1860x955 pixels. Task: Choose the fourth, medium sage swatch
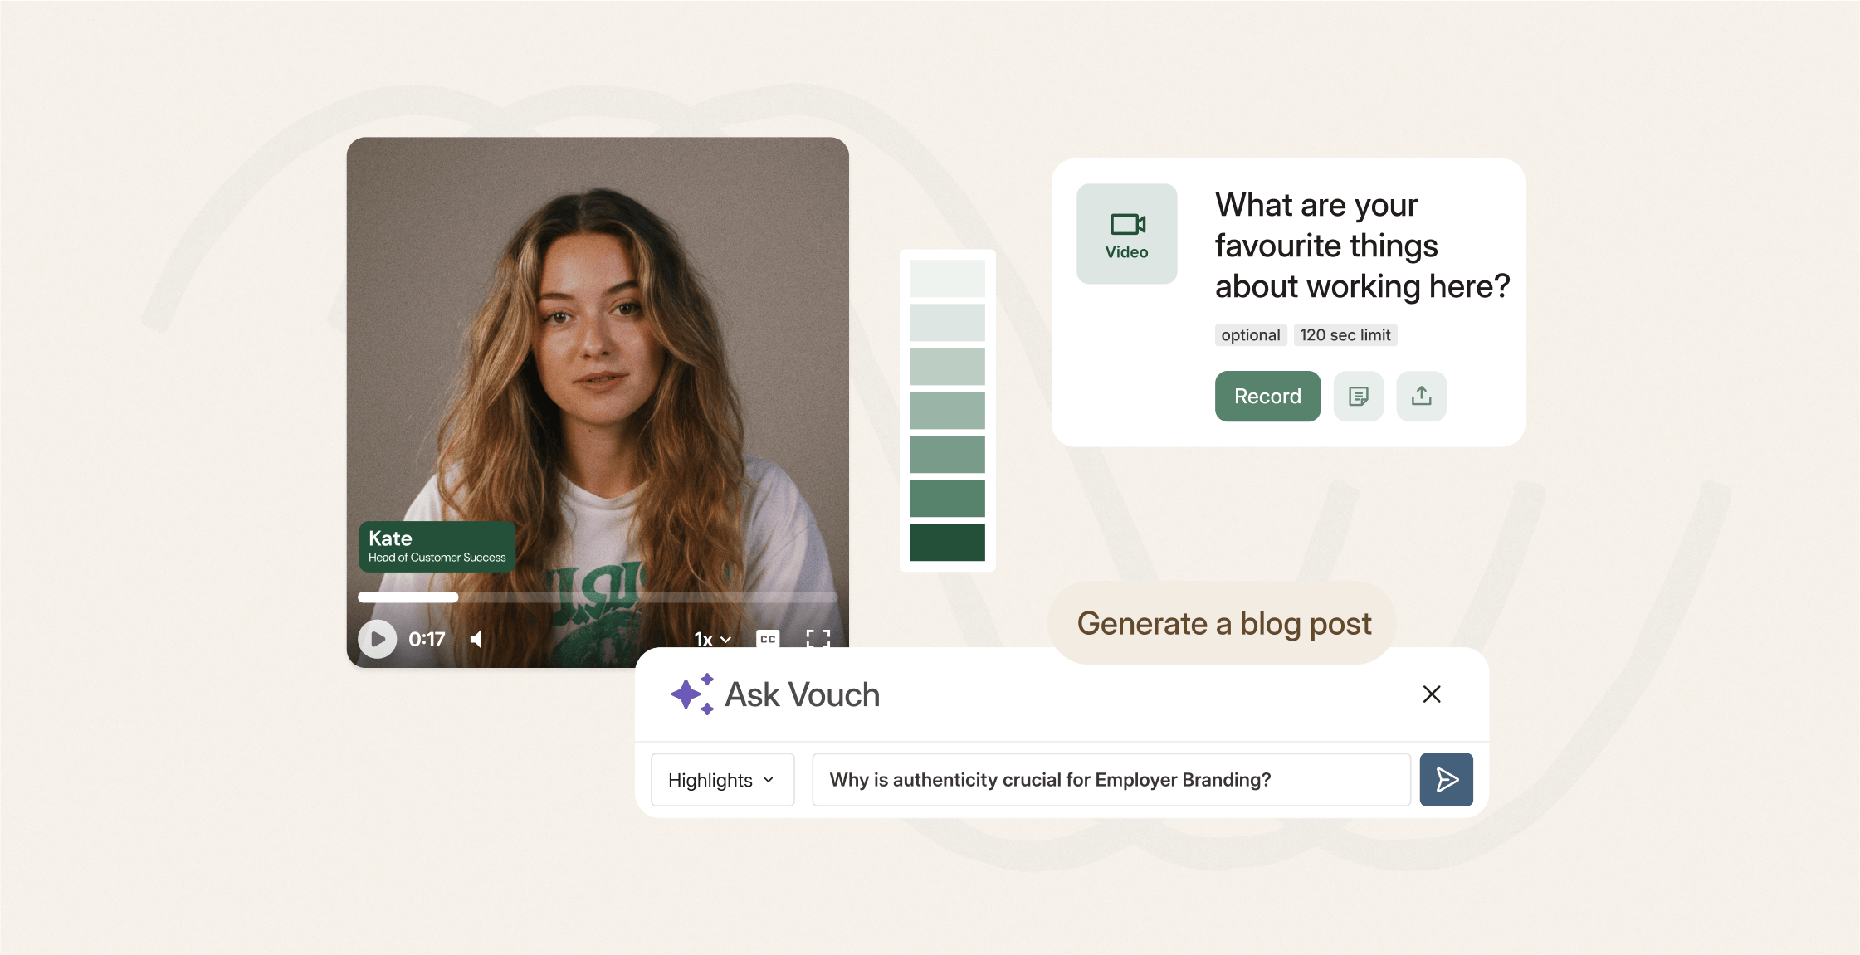(x=948, y=411)
